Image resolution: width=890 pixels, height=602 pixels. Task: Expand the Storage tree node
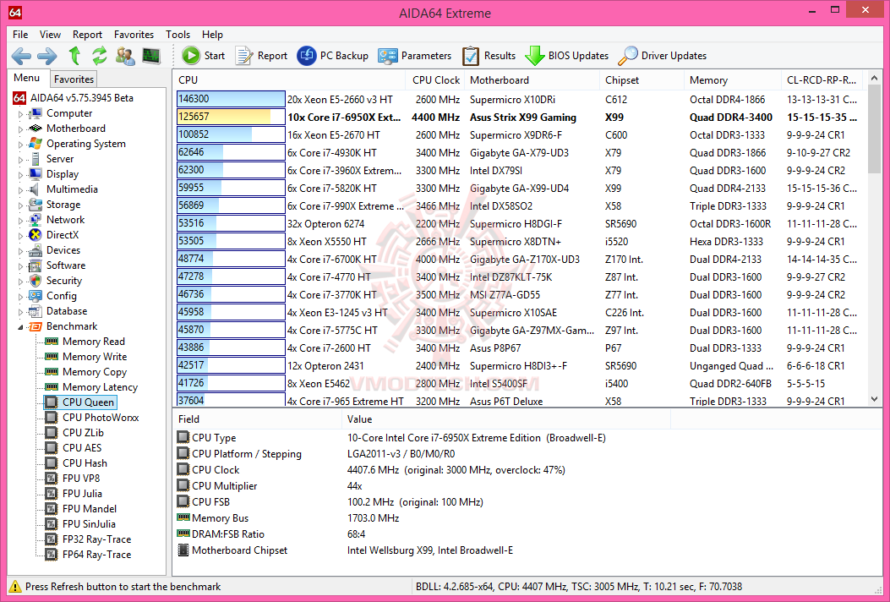(20, 205)
